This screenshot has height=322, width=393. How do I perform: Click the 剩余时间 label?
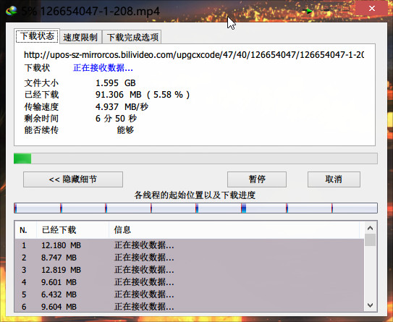click(x=41, y=118)
